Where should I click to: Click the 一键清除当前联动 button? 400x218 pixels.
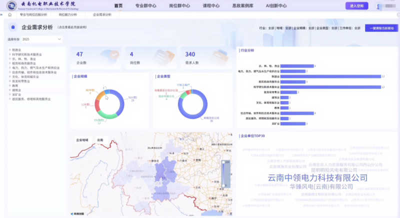pyautogui.click(x=381, y=28)
